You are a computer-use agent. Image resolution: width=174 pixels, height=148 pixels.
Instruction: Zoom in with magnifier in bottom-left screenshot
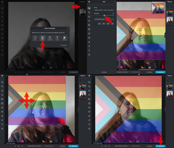(22, 146)
